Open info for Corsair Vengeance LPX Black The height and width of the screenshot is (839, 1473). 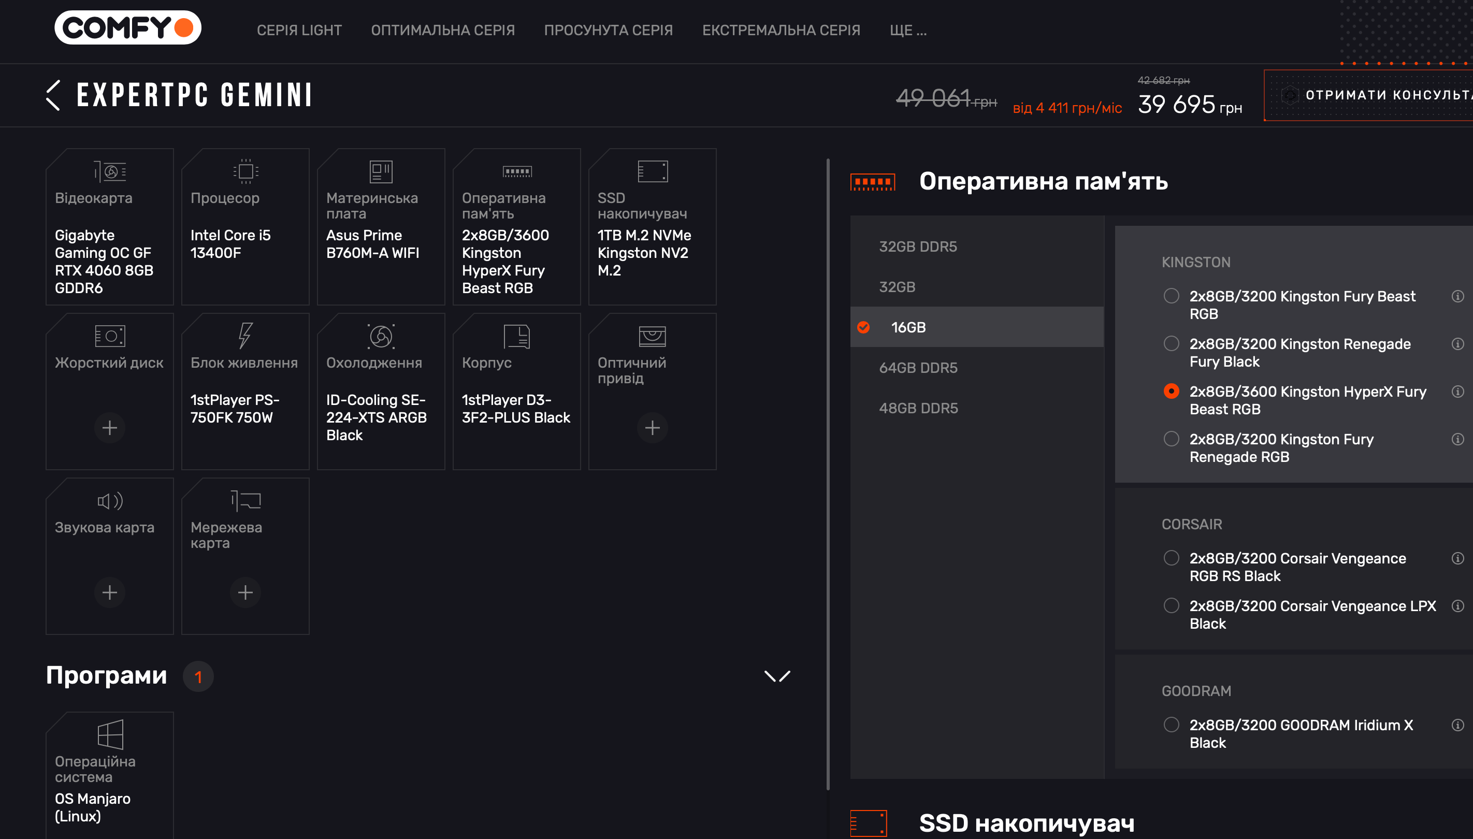[1457, 606]
